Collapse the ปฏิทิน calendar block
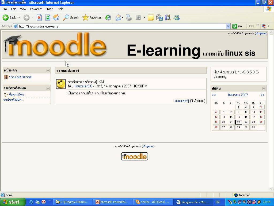This screenshot has height=206, width=274. pyautogui.click(x=264, y=89)
